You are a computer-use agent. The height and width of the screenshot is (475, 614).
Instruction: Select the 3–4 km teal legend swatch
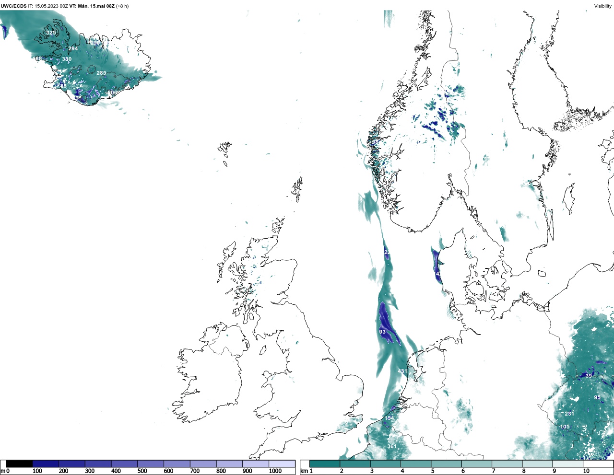(386, 463)
